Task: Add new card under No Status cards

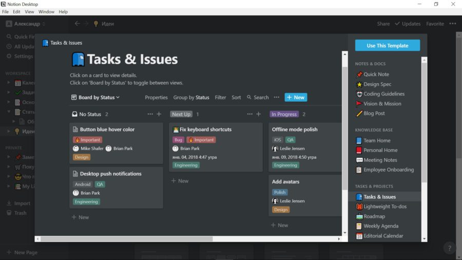Action: (81, 217)
